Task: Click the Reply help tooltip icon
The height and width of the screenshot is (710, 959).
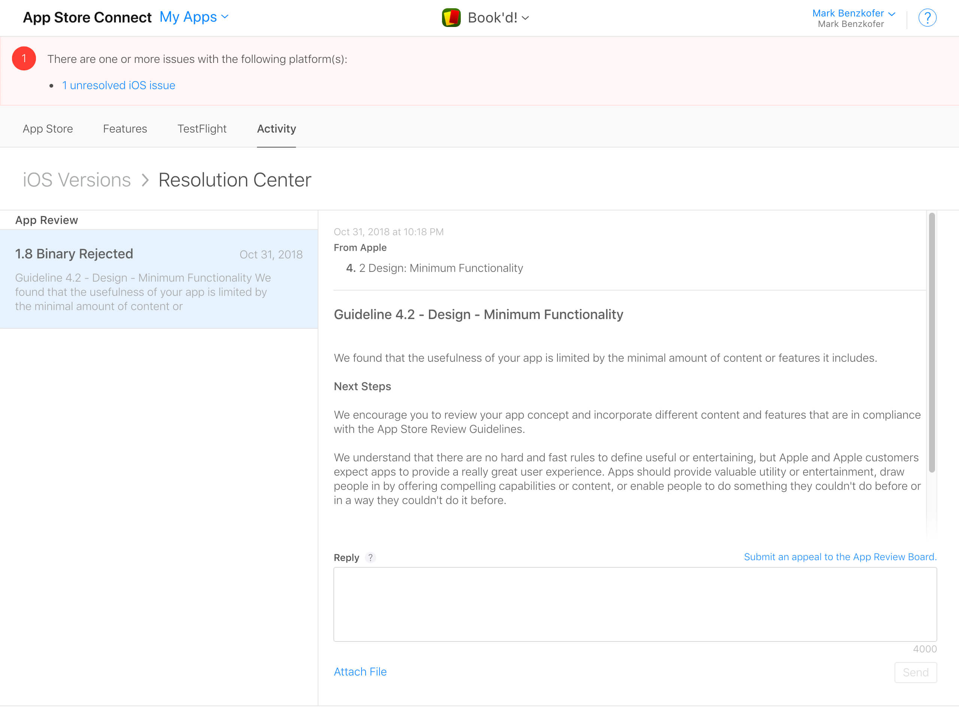Action: click(x=370, y=558)
